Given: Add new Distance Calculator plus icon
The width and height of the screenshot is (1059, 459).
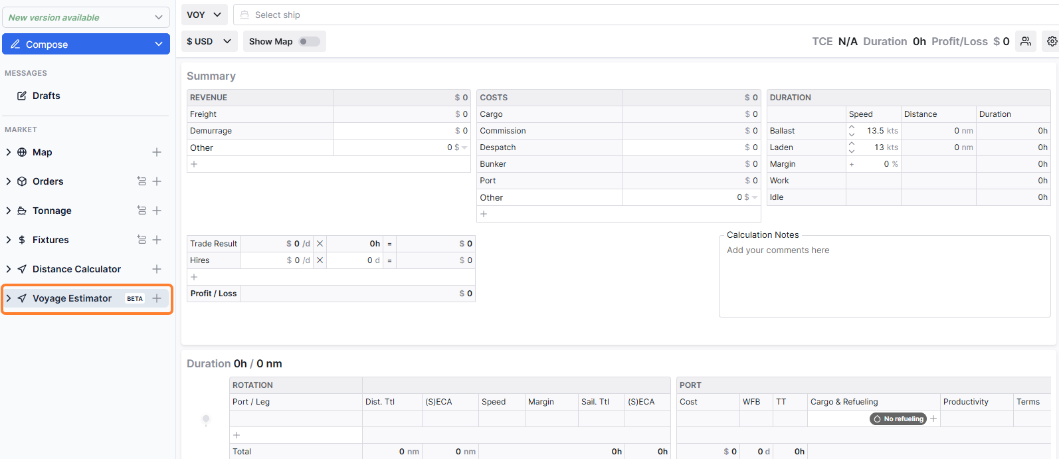Looking at the screenshot, I should (157, 269).
